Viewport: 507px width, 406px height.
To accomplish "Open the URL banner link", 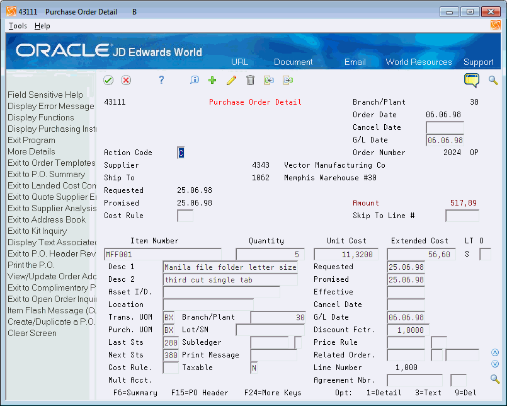I will (x=239, y=62).
